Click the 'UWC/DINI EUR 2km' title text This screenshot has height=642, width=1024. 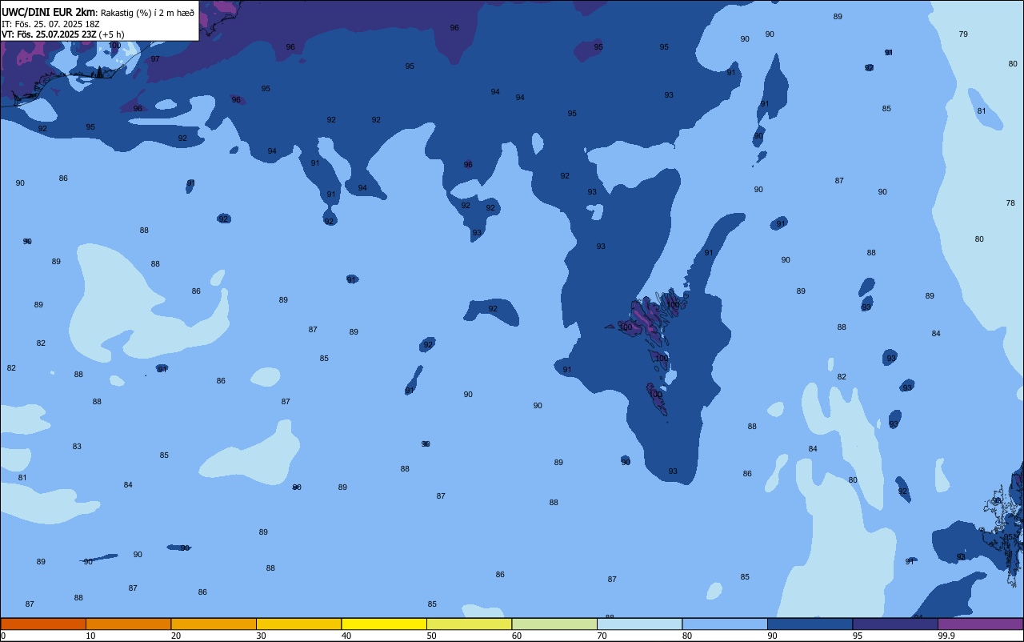49,12
